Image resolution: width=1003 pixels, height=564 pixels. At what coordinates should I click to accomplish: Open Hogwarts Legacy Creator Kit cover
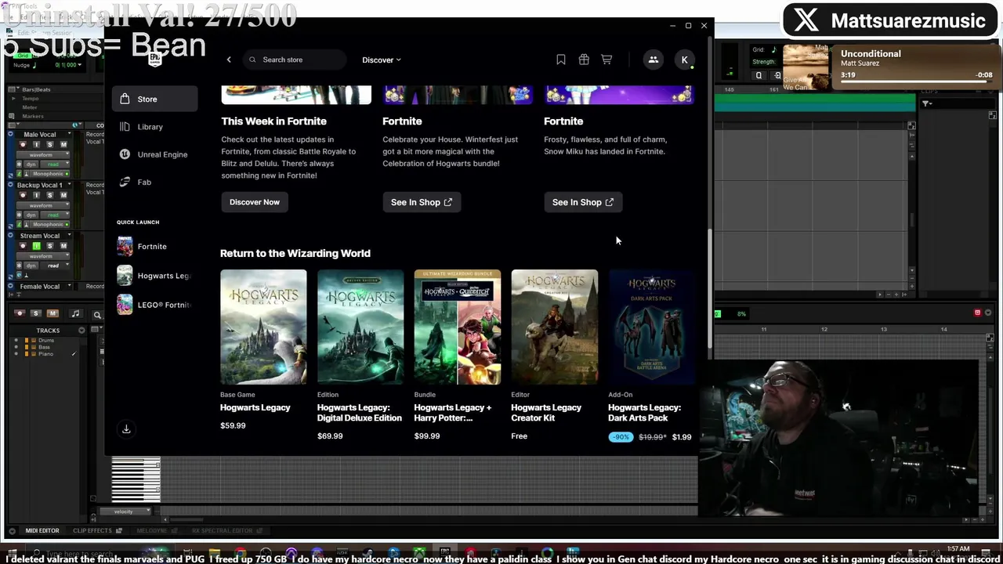click(555, 327)
